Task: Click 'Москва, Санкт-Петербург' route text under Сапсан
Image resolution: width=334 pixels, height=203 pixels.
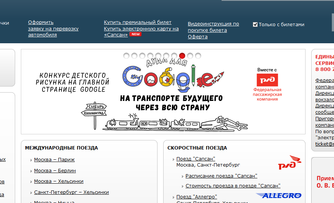Action: 208,165
